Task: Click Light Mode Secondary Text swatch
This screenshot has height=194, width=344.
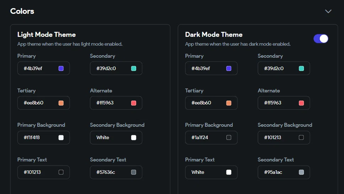Action: pos(134,172)
